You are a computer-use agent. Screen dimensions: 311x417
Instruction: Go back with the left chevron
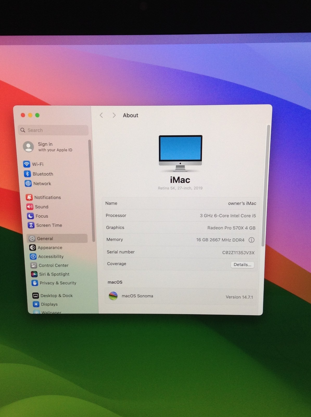pos(101,115)
